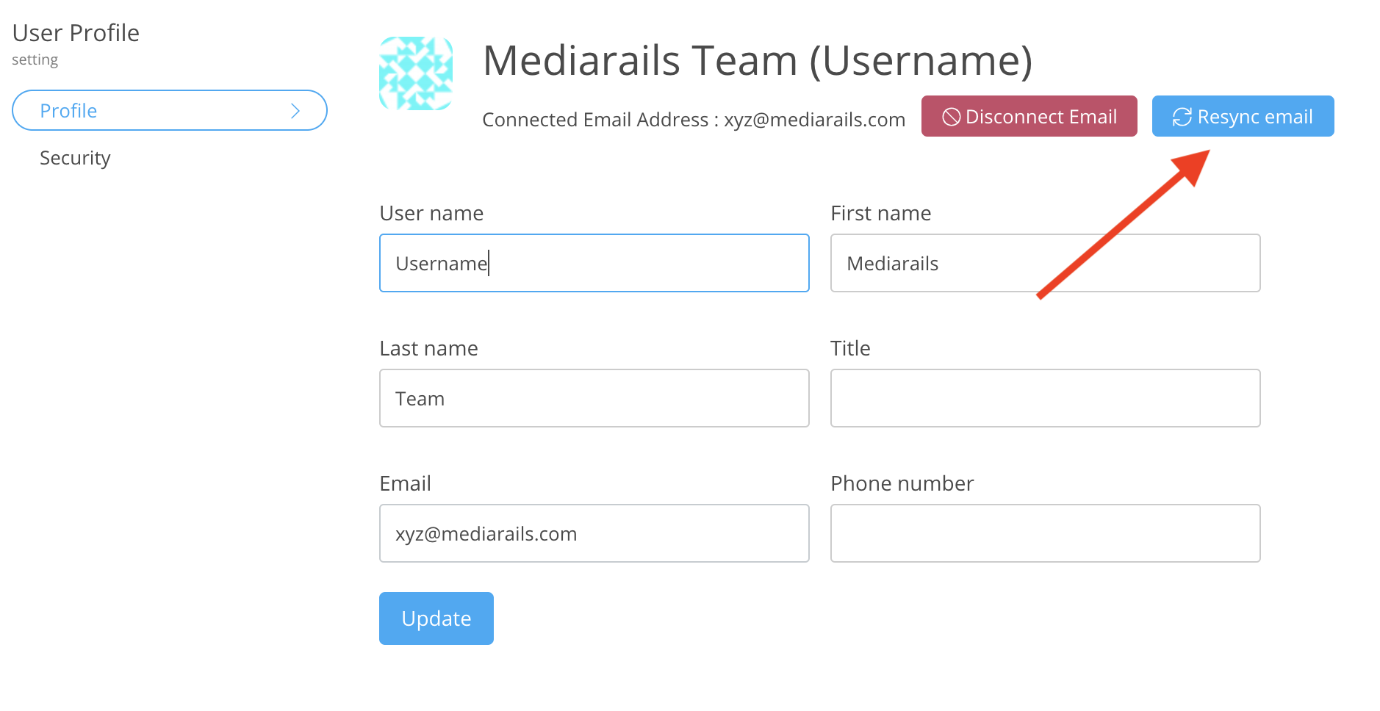Select the Last name field
1380x711 pixels.
(594, 398)
